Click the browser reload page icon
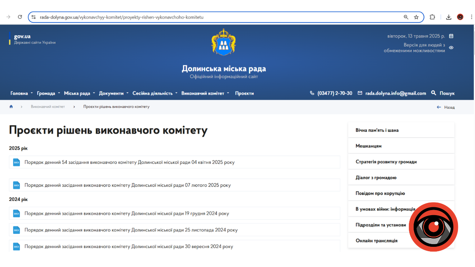 click(20, 17)
